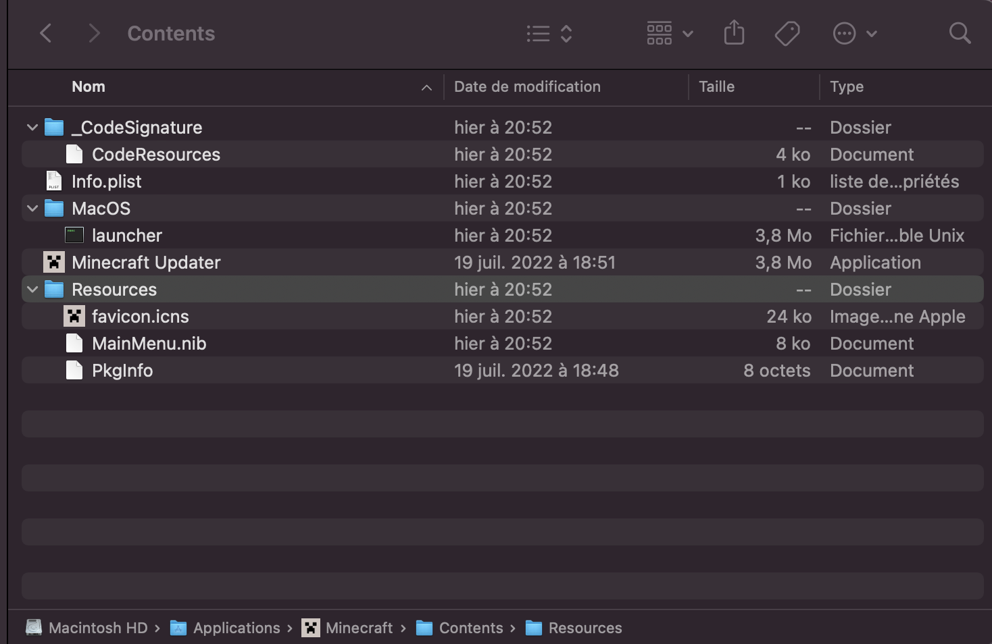Select the Info.plist file icon
The image size is (992, 644).
pyautogui.click(x=54, y=181)
